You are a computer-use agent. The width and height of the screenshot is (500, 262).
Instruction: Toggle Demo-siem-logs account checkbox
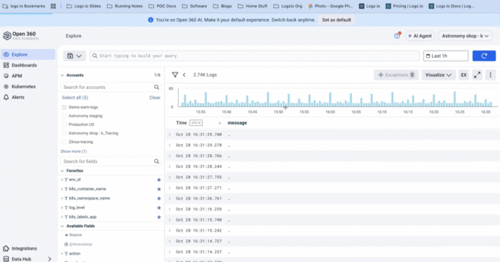click(x=64, y=107)
